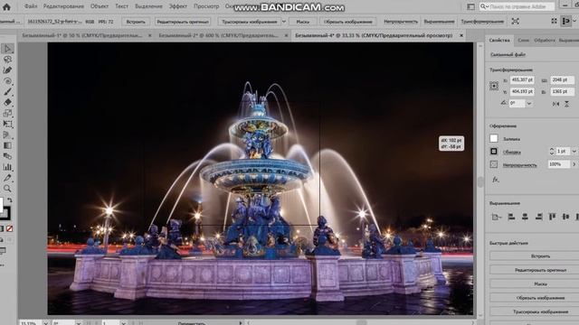Click the white Fill color swatch
Image resolution: width=579 pixels, height=325 pixels.
[x=494, y=138]
